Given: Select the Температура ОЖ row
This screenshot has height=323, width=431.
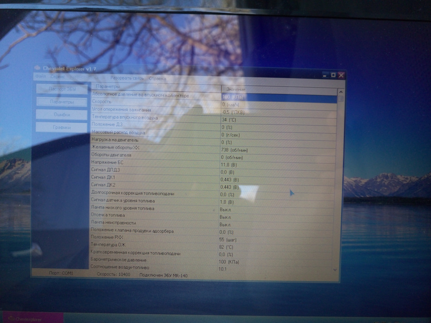Looking at the screenshot, I should 212,246.
